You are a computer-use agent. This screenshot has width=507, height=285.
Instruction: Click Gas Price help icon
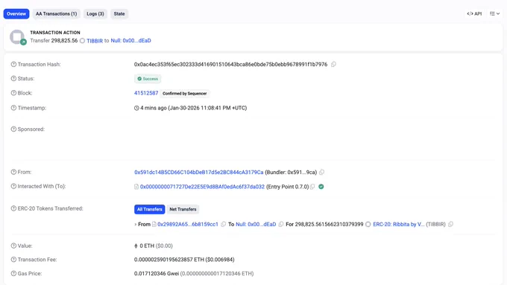click(x=13, y=273)
